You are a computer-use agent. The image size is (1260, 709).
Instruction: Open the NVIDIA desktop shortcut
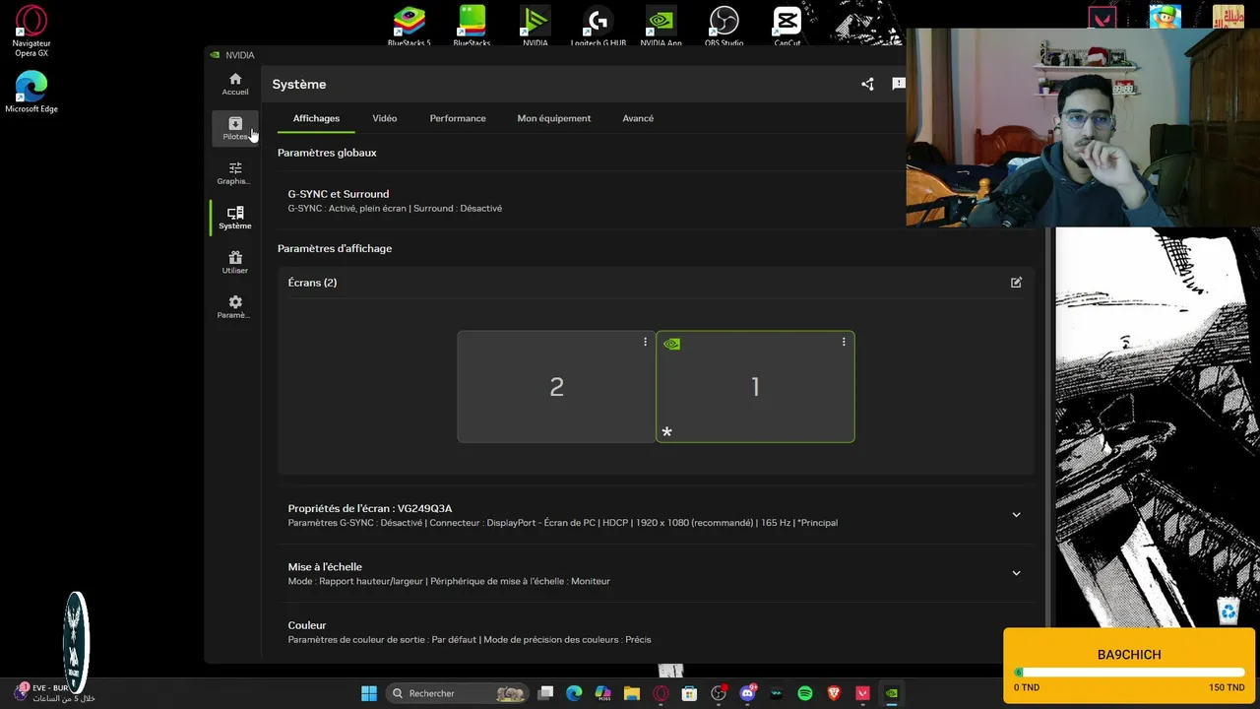click(535, 25)
